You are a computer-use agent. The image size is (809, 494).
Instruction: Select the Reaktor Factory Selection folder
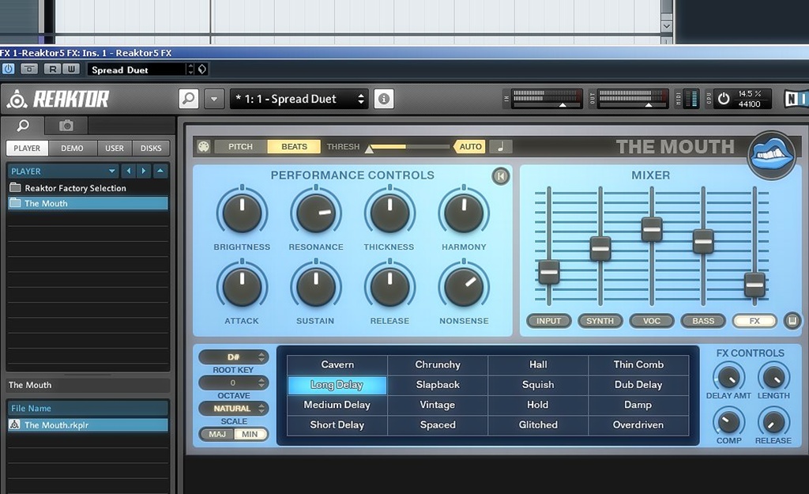tap(88, 188)
